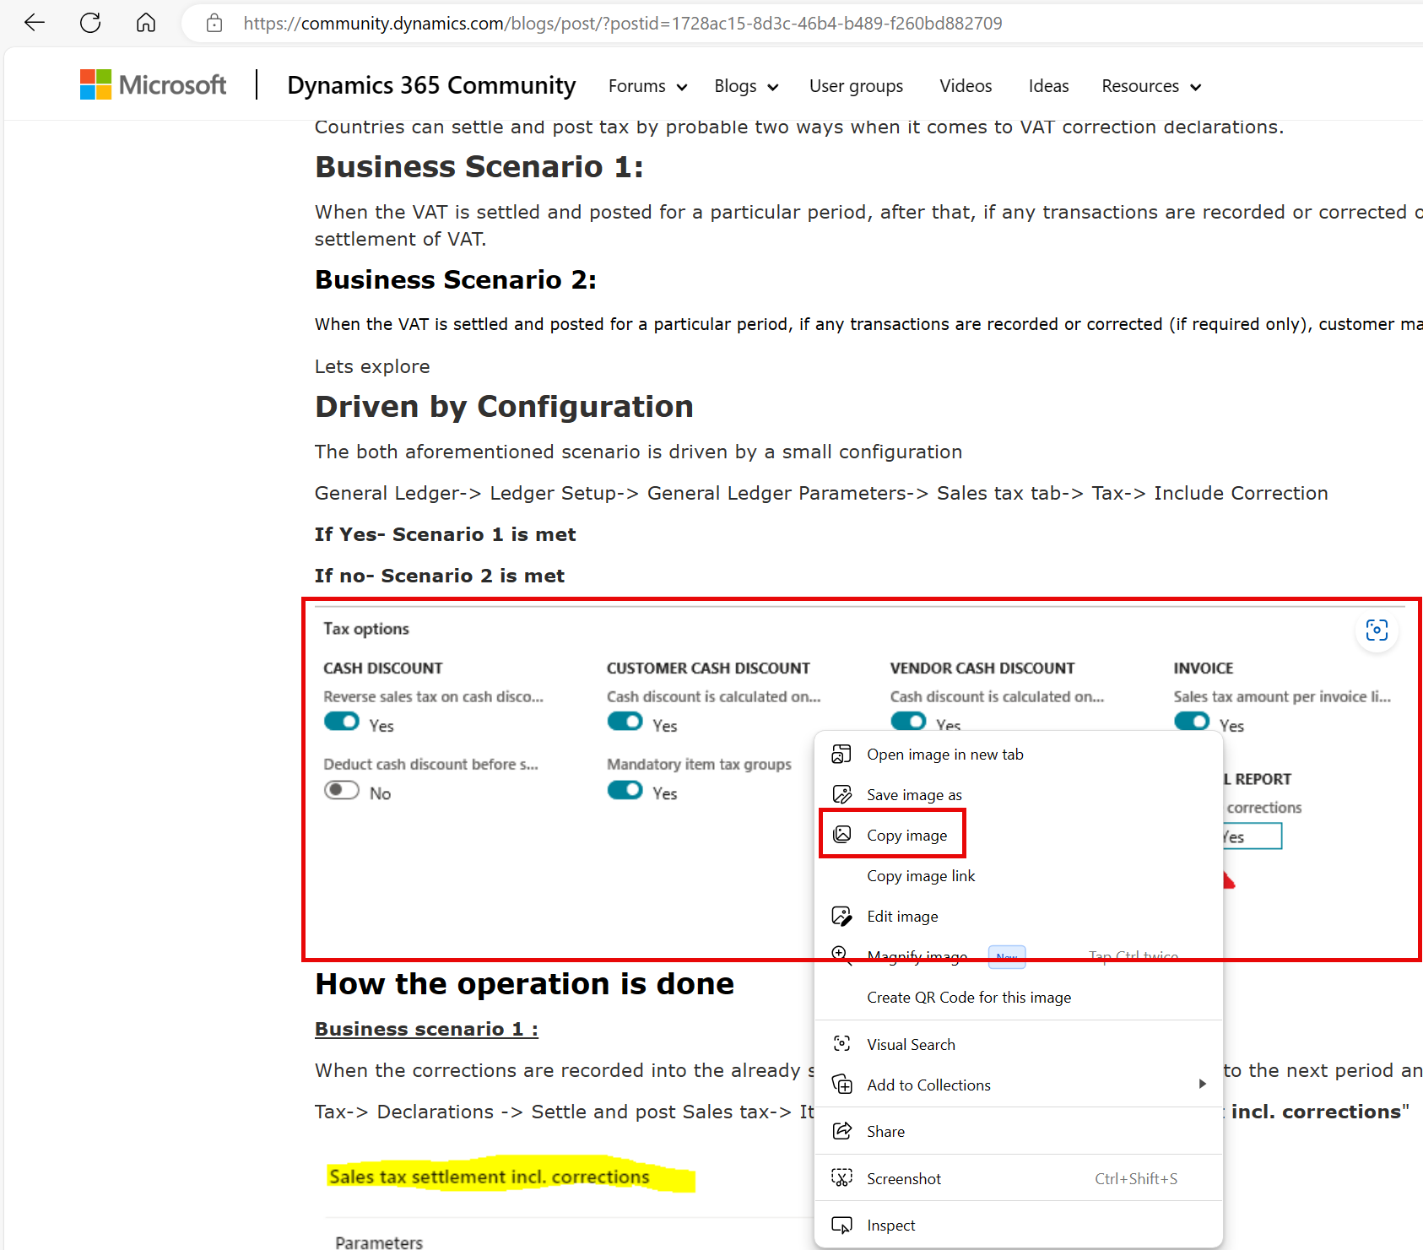
Task: Click the Screenshot icon in the menu
Action: tap(841, 1178)
